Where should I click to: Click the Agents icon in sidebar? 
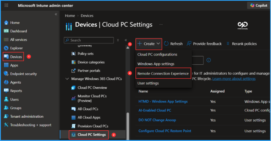(x=6, y=82)
